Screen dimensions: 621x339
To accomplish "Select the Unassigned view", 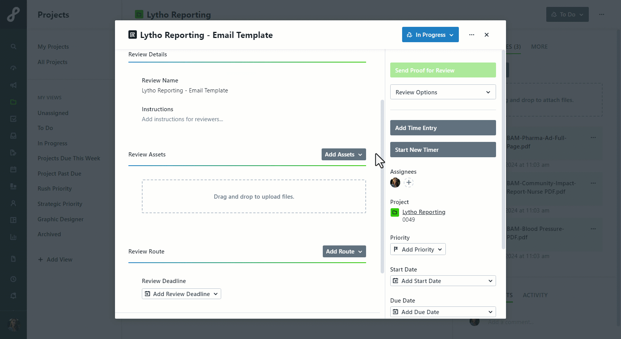I will (53, 113).
